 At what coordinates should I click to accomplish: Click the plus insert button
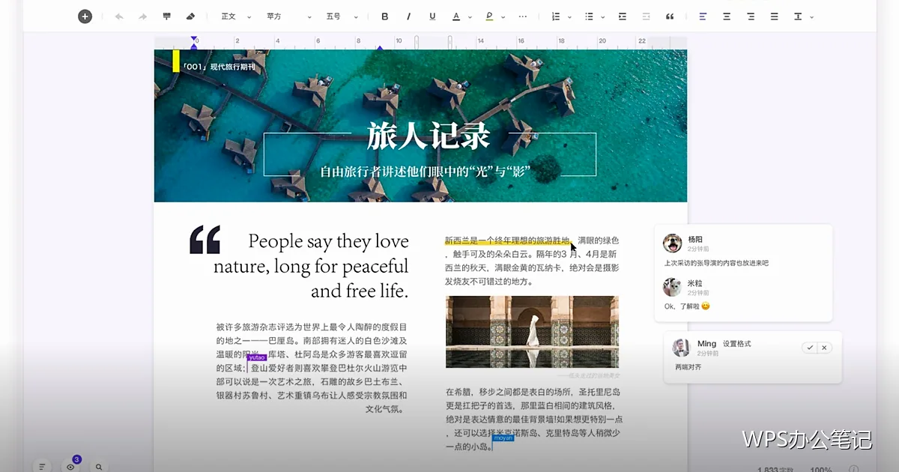coord(85,16)
